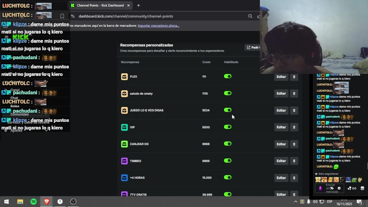Open the ESP language selector in taskbar
Viewport: 368px width, 207px height.
click(329, 202)
